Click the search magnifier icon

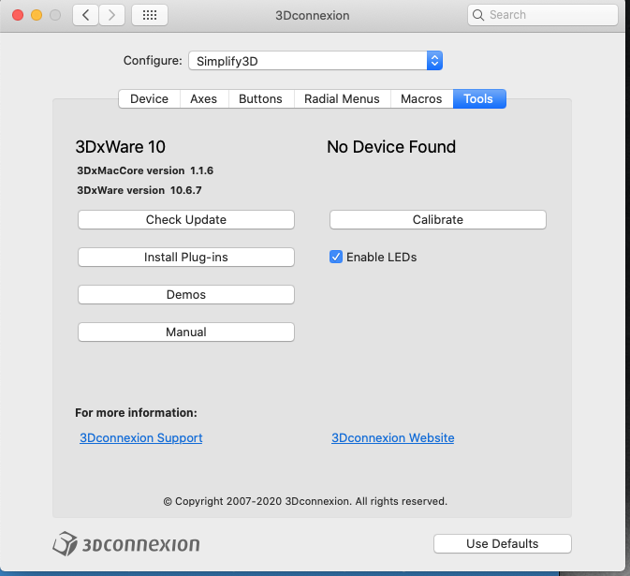[x=477, y=15]
